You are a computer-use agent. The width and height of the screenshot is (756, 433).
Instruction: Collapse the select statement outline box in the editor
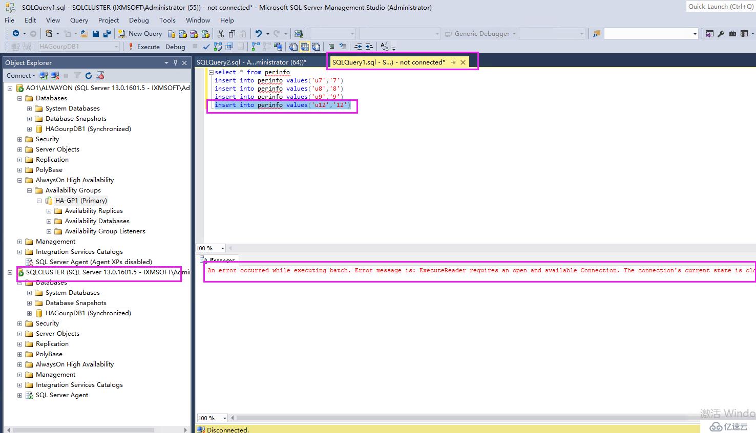[211, 73]
